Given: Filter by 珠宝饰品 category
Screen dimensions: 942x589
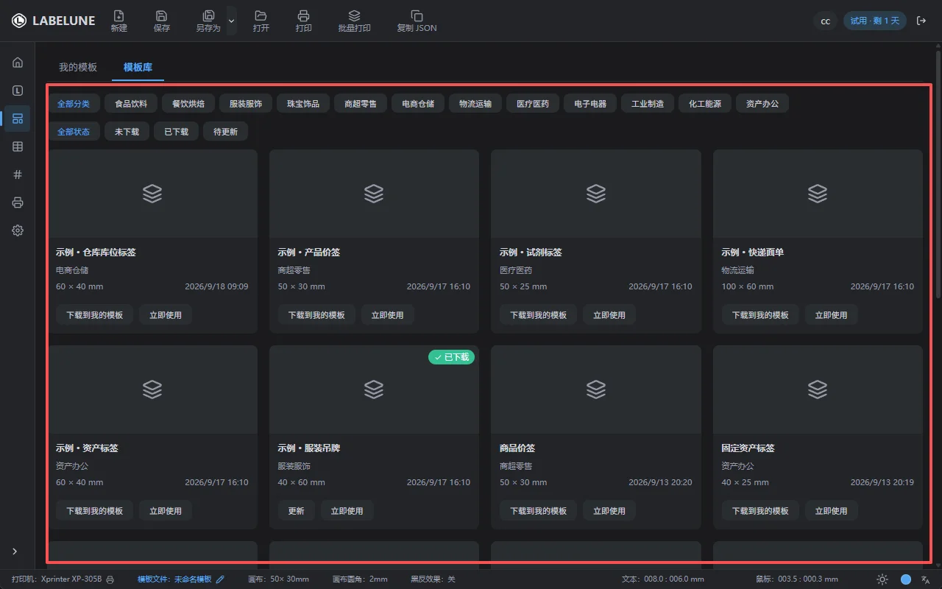Looking at the screenshot, I should pyautogui.click(x=303, y=104).
